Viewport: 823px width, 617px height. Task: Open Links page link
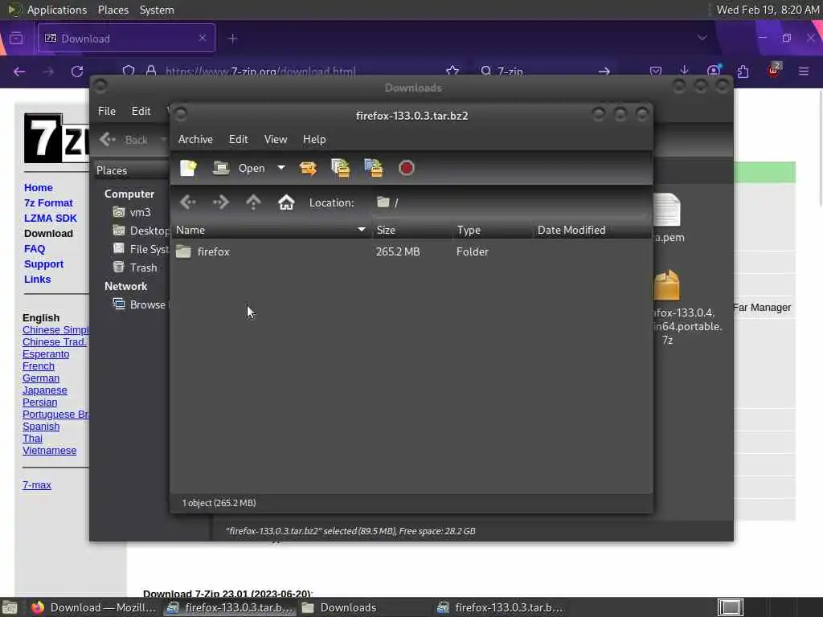tap(37, 279)
